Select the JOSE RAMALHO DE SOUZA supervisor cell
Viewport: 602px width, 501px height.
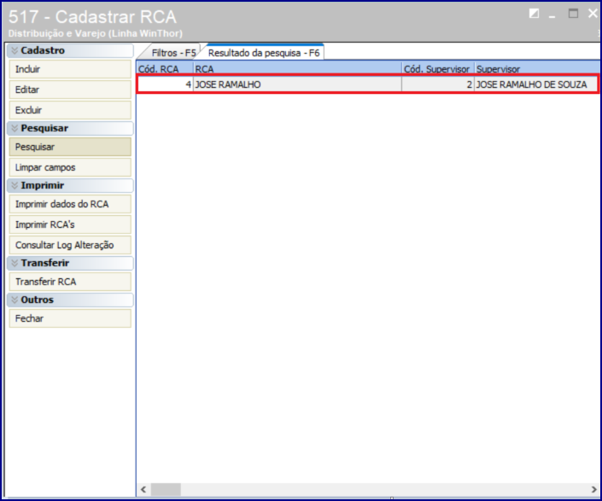pos(536,84)
